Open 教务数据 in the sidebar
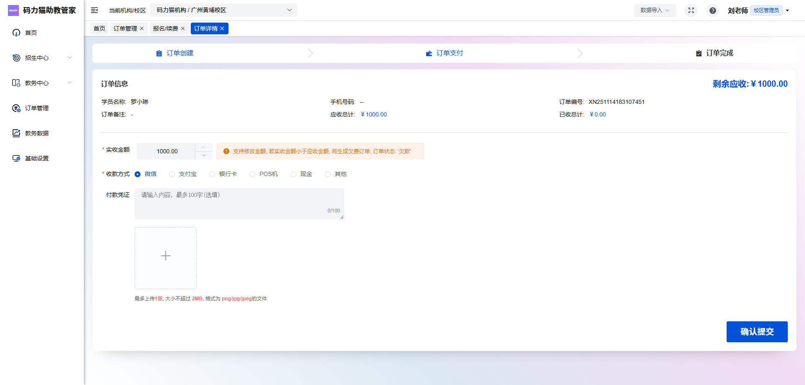This screenshot has height=385, width=805. [36, 133]
